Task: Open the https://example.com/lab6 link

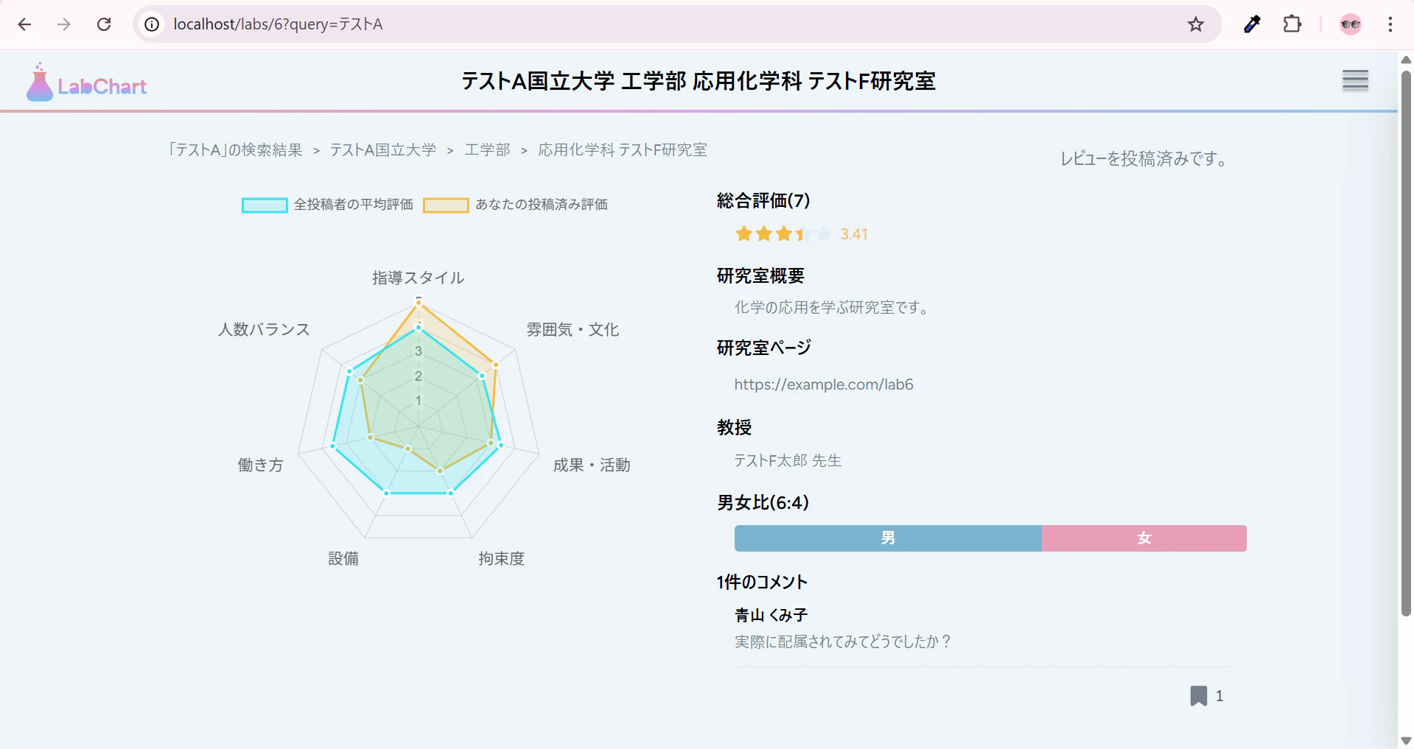Action: [x=823, y=384]
